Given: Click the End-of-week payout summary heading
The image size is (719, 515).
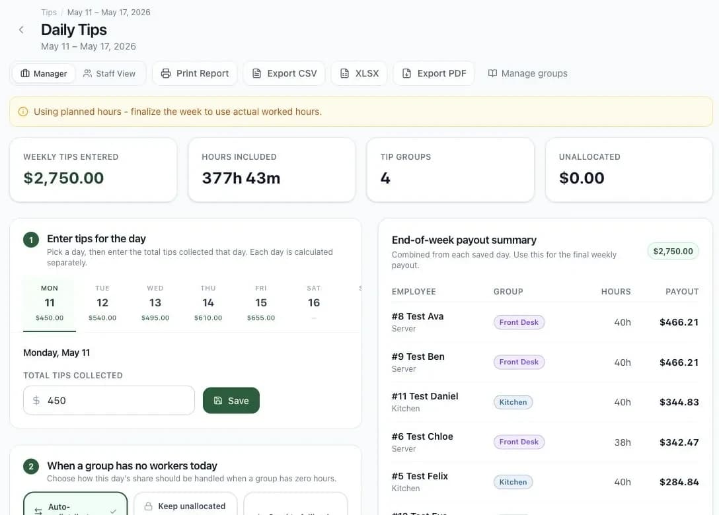Looking at the screenshot, I should [464, 240].
